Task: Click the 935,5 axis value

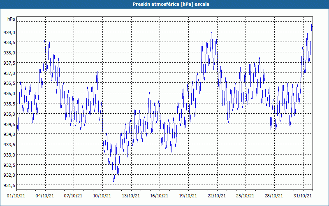Action: [x=9, y=104]
